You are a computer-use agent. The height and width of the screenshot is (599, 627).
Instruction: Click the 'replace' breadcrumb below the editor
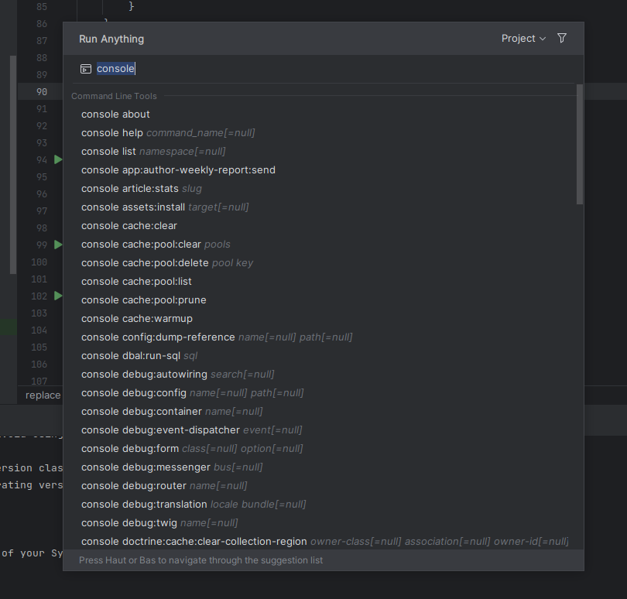(x=43, y=395)
